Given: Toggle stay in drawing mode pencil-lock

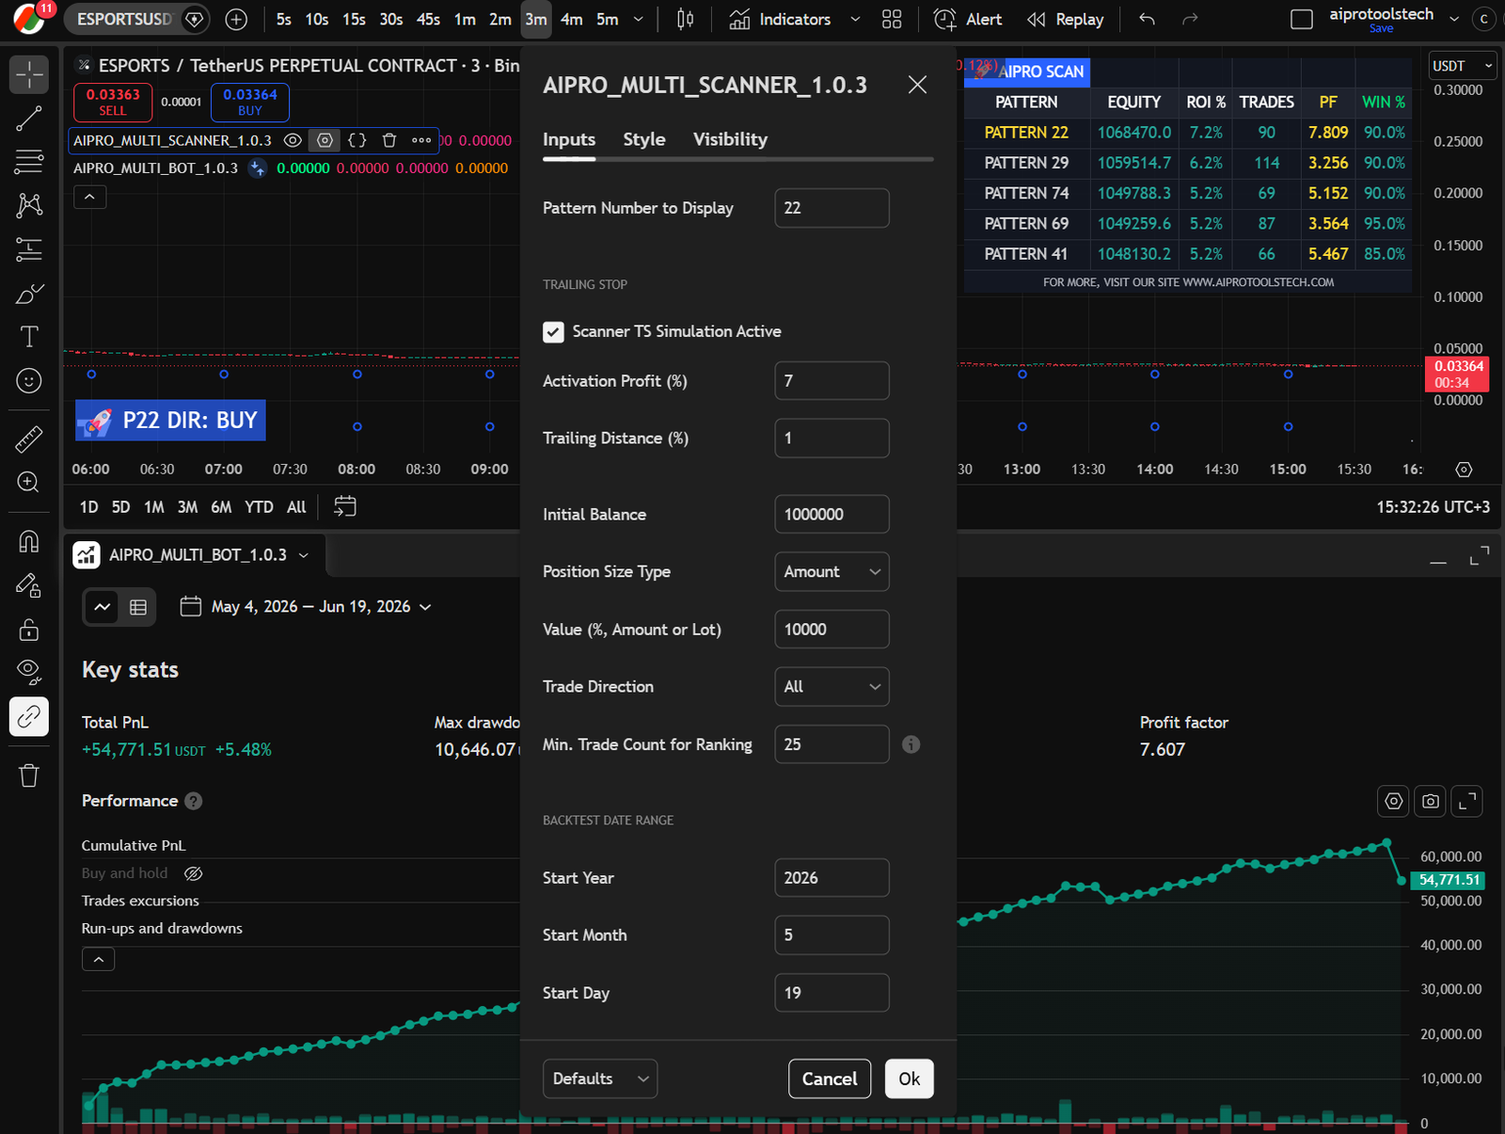Looking at the screenshot, I should tap(29, 585).
